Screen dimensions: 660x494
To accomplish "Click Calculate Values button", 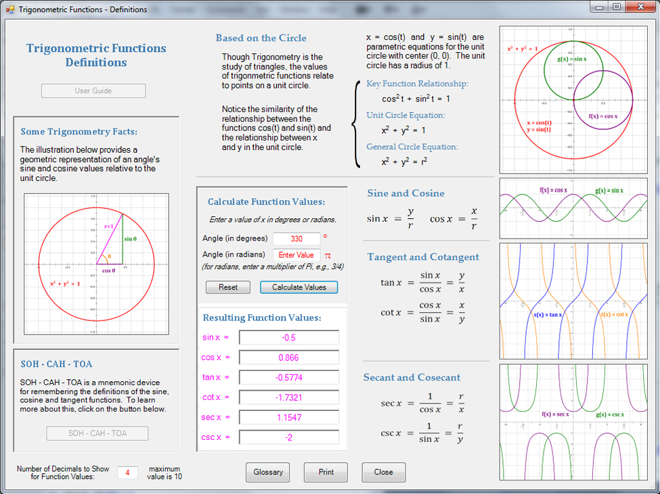I will (x=299, y=287).
